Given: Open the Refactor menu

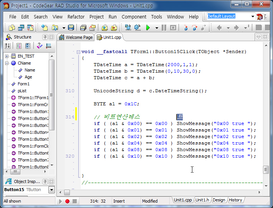Looking at the screenshot, I should pos(76,17).
